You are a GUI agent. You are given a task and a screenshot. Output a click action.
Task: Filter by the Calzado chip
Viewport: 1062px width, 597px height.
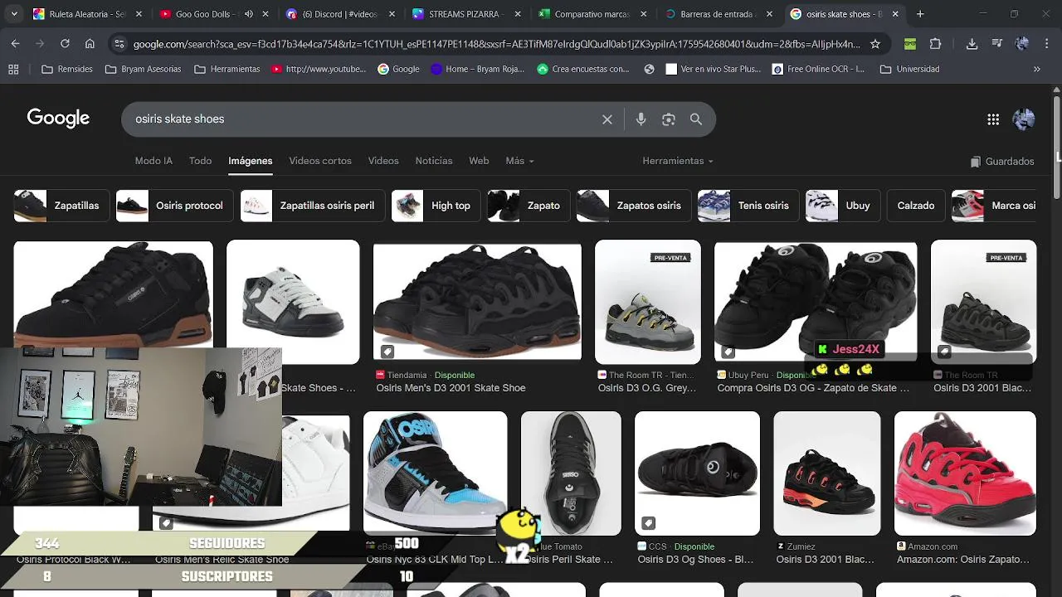916,206
